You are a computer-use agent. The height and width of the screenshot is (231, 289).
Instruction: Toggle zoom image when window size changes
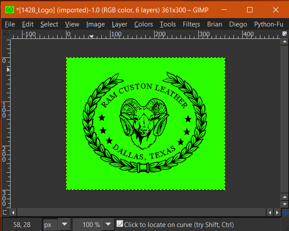(285, 34)
